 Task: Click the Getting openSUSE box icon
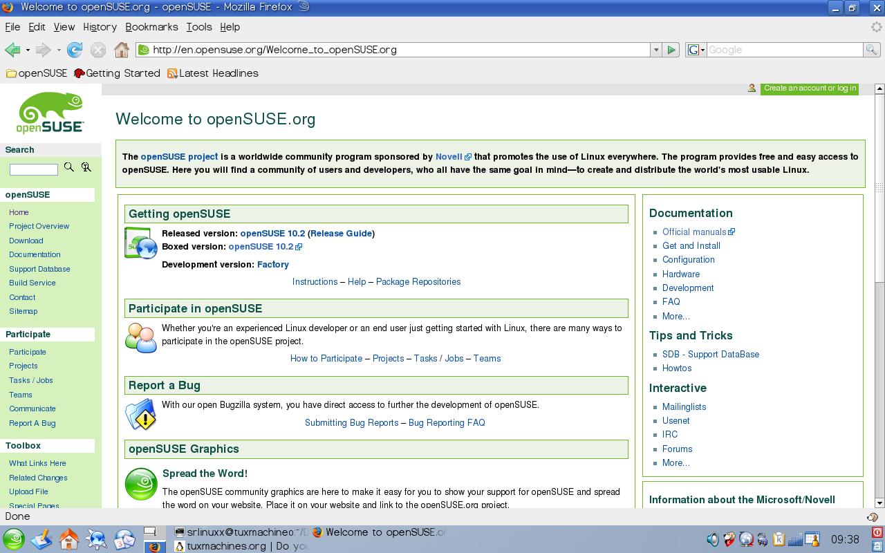tap(140, 243)
